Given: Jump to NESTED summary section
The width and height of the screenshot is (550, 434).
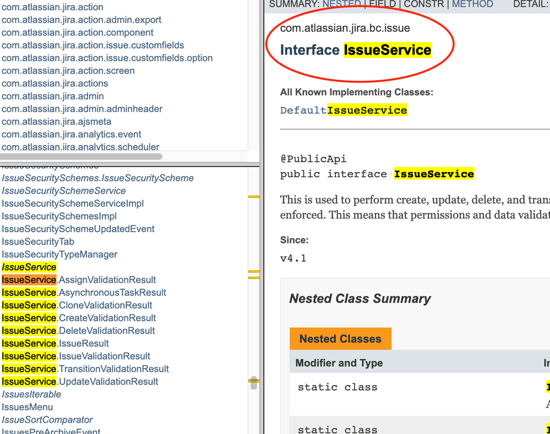Looking at the screenshot, I should (x=341, y=4).
